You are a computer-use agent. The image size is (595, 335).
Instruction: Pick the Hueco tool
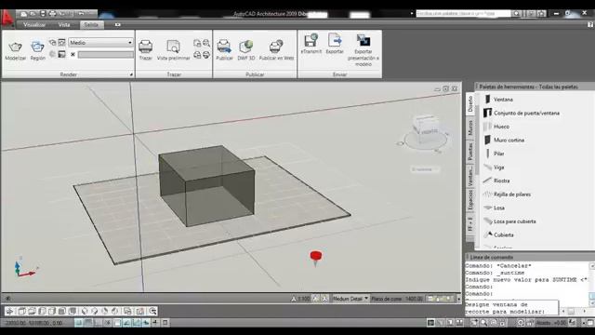(496, 127)
